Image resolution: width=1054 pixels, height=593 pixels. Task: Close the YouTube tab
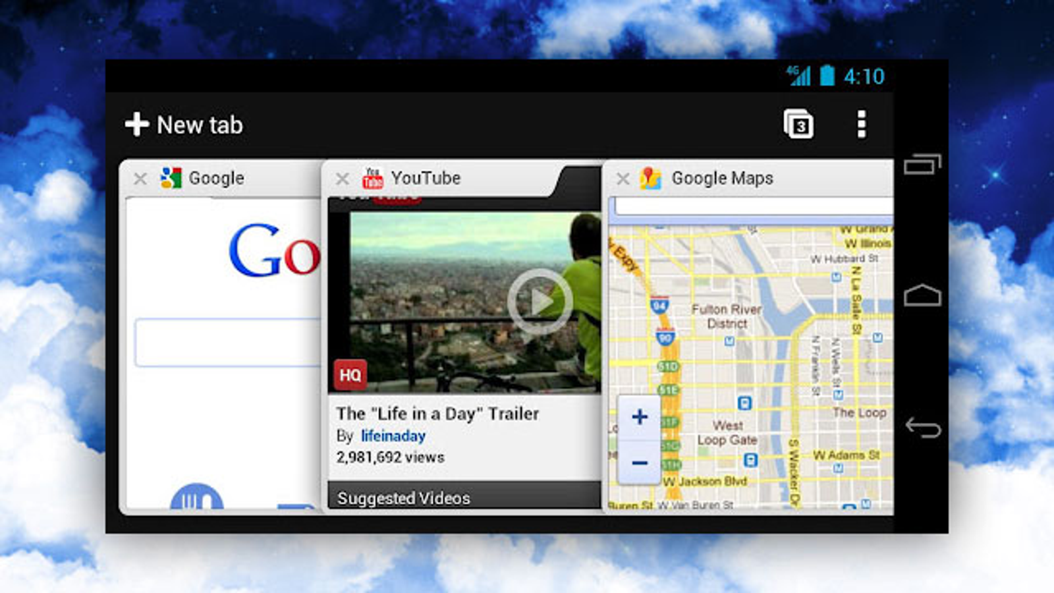[x=343, y=179]
